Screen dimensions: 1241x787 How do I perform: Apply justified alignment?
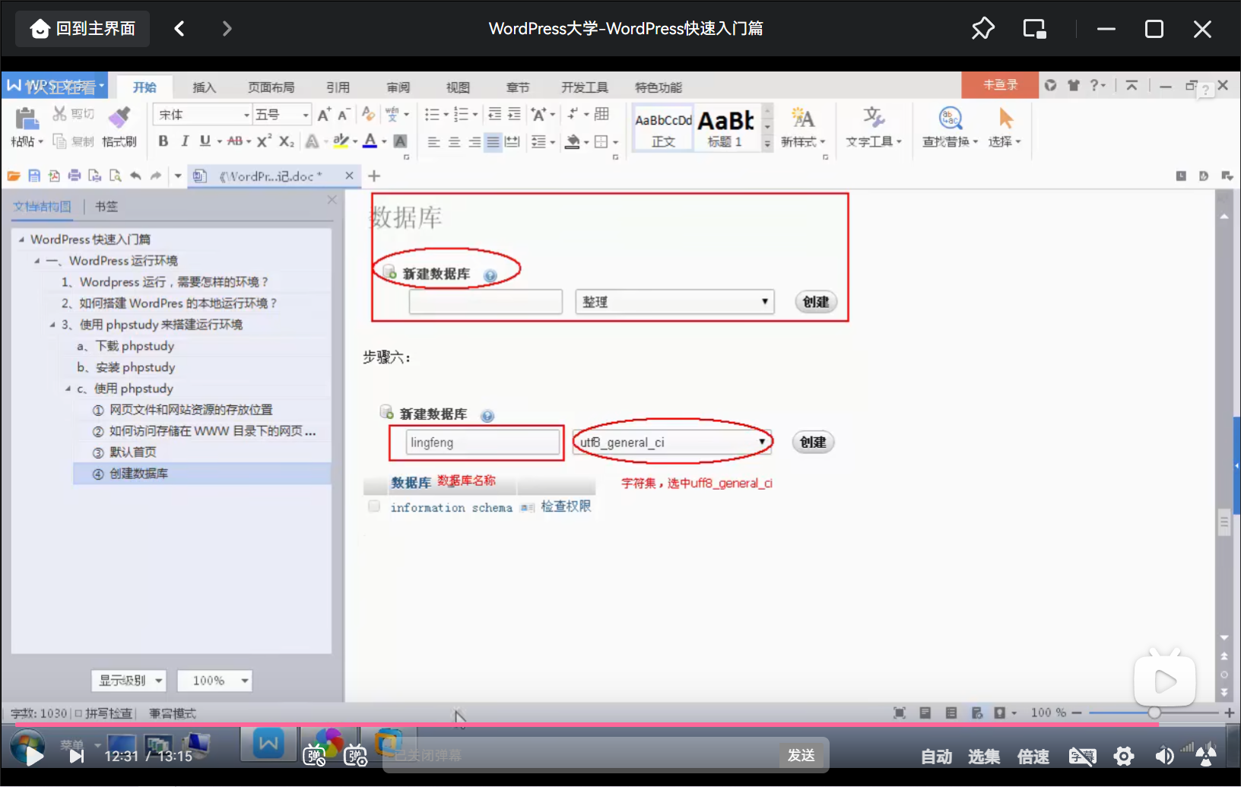tap(494, 142)
